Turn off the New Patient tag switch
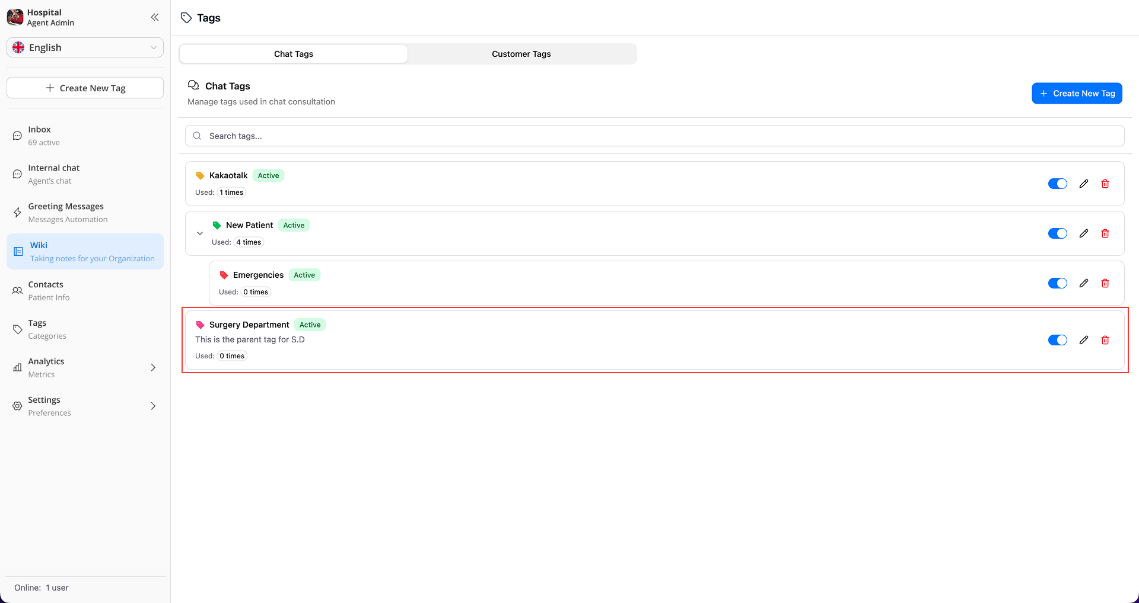The height and width of the screenshot is (603, 1139). [x=1058, y=233]
